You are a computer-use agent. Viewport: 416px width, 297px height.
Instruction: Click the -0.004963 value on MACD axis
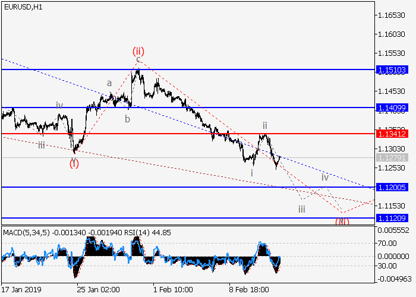394,279
